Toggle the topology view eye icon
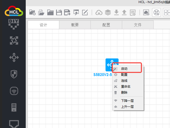Screen dimensions: 170x128 [x=156, y=12]
